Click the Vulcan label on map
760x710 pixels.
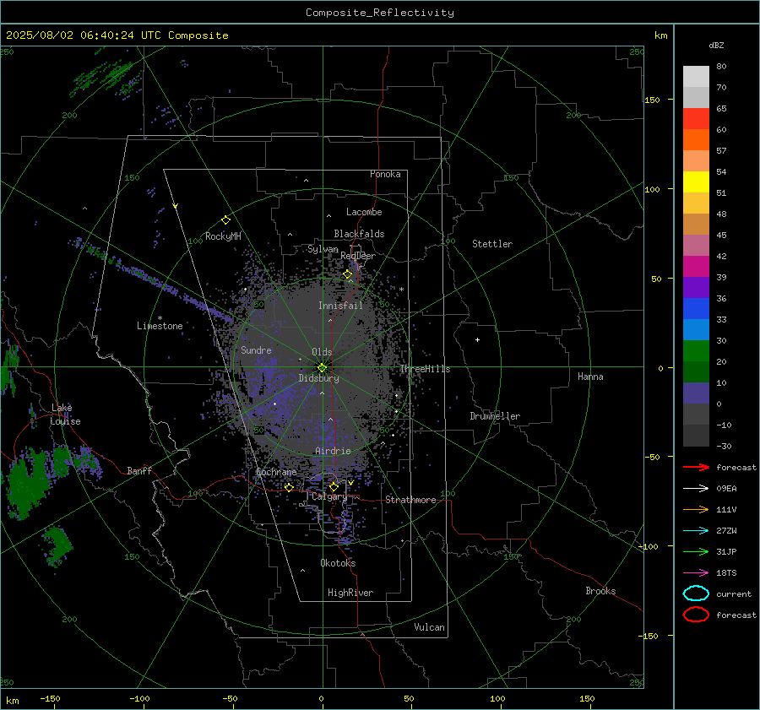pyautogui.click(x=429, y=627)
